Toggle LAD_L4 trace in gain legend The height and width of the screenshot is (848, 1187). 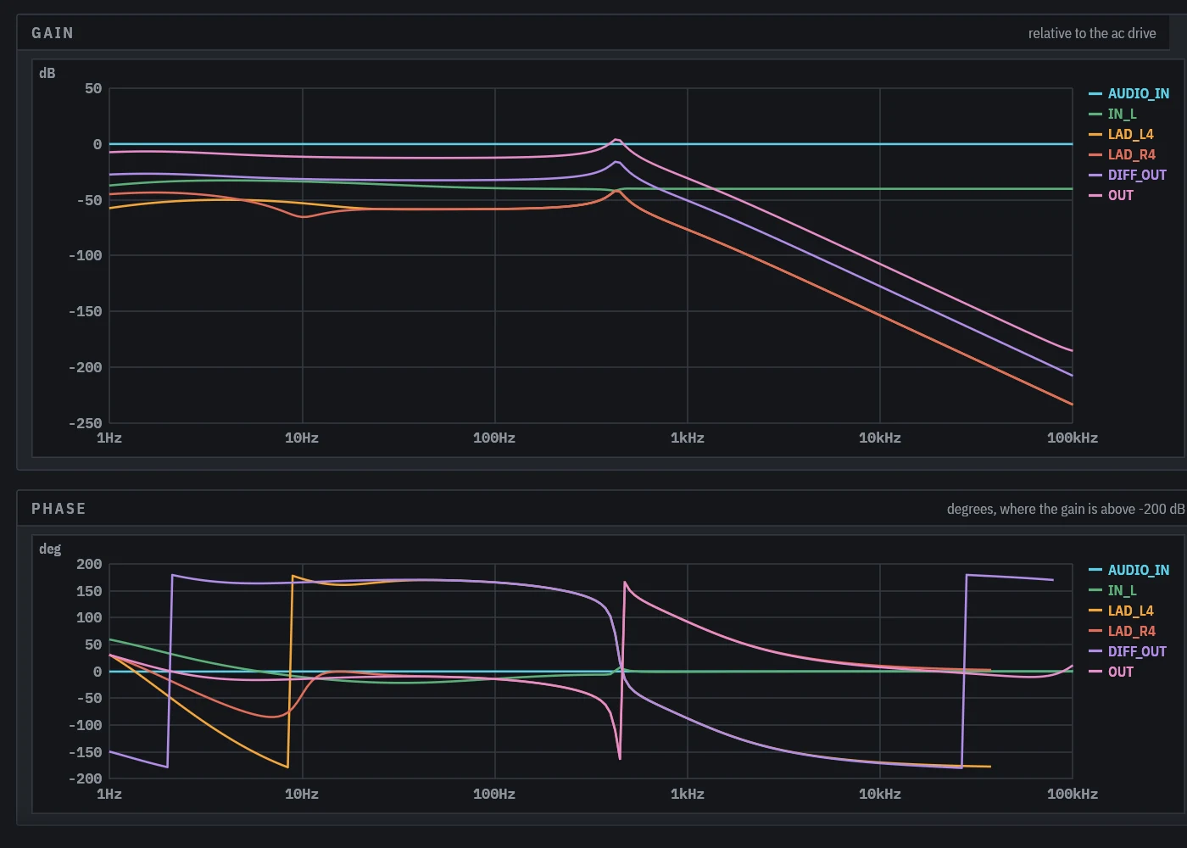(x=1121, y=134)
